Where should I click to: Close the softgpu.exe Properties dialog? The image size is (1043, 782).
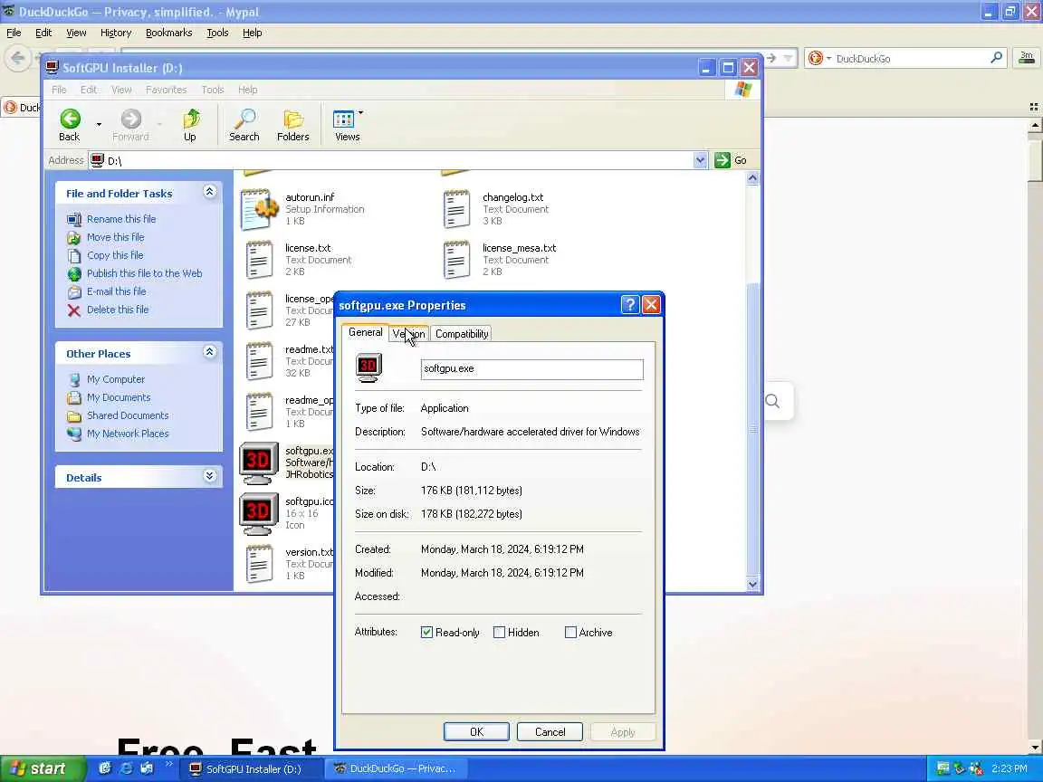pos(651,304)
